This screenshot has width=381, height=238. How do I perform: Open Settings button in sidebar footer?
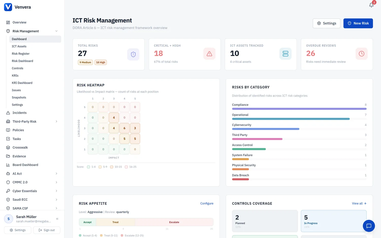(18, 230)
